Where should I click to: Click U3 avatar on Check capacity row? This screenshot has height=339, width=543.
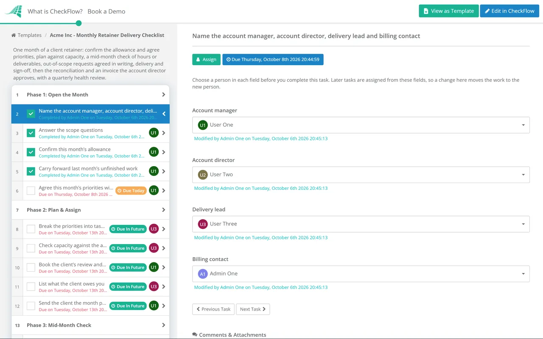tap(154, 248)
